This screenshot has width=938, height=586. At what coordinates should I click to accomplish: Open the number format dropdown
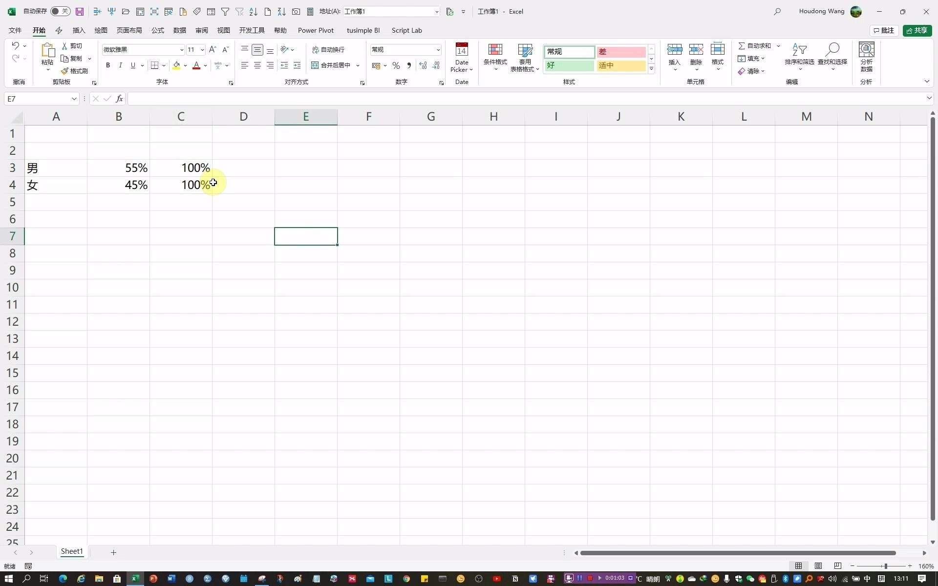pos(438,50)
